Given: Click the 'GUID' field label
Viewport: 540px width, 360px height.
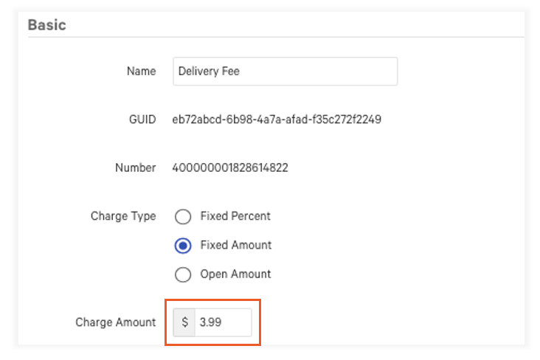Looking at the screenshot, I should tap(142, 119).
